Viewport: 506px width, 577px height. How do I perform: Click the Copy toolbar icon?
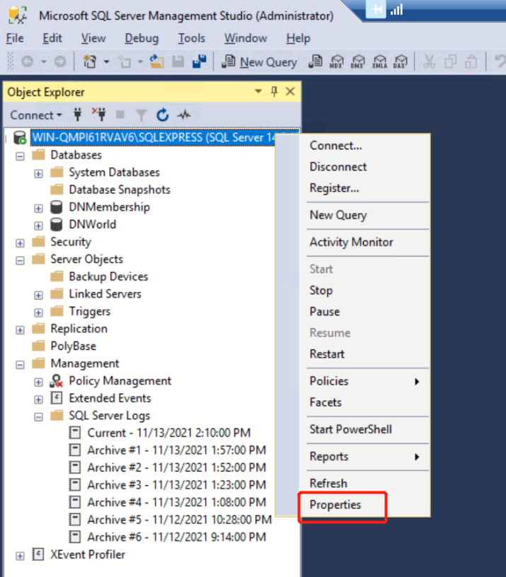(450, 62)
